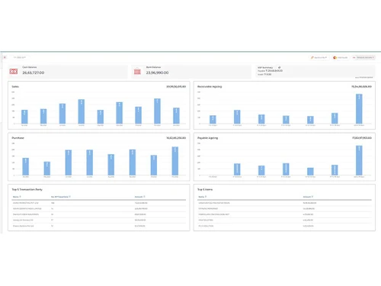
Task: Click the Purchase chart title
Action: tap(18, 138)
